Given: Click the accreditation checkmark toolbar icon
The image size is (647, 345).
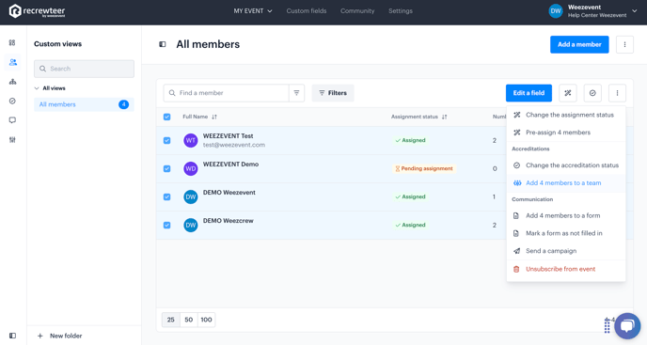Looking at the screenshot, I should pos(592,93).
